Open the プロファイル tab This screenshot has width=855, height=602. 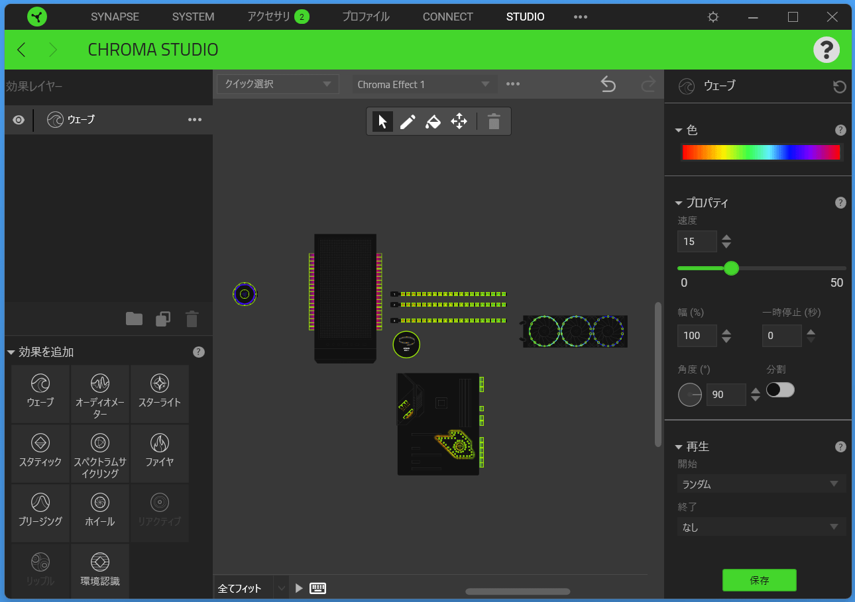tap(366, 17)
